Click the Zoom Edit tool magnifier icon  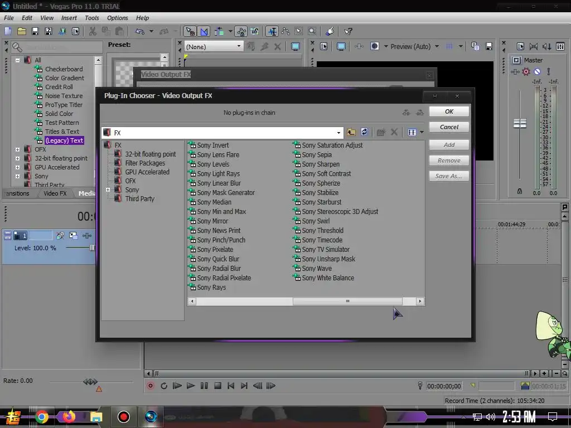pos(312,31)
